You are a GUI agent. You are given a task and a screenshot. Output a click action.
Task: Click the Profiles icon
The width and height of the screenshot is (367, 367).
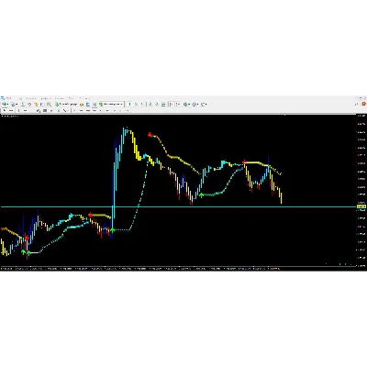13,105
